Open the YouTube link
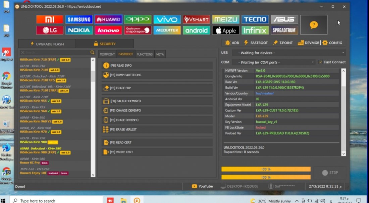The image size is (369, 203). coord(202,186)
